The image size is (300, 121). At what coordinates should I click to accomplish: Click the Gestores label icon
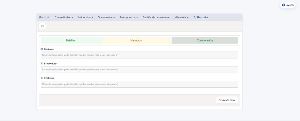click(42, 49)
